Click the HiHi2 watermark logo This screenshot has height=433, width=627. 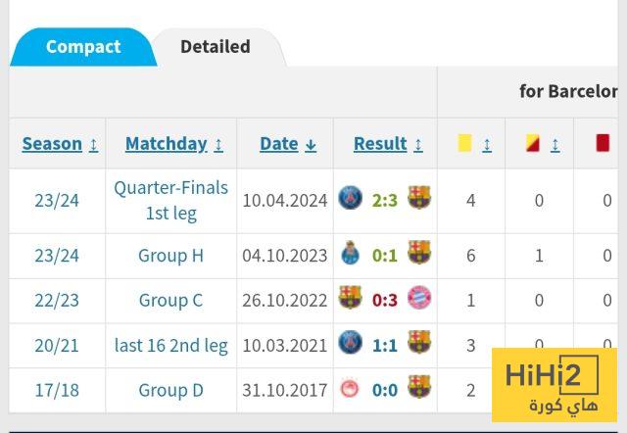[x=554, y=383]
